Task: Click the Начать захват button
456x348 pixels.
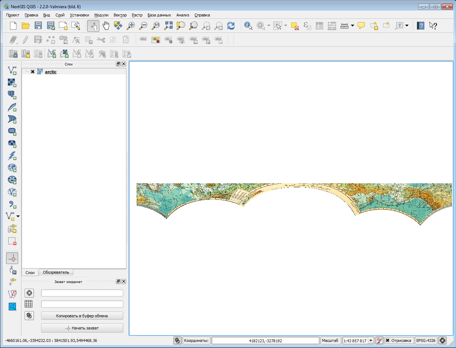Action: point(82,328)
